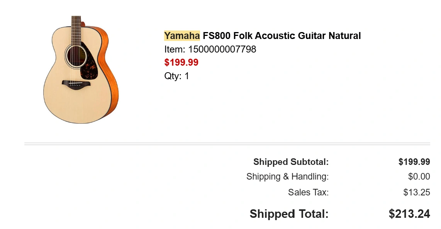Screen dimensions: 441x229
Task: Click the $213.24 shipped total amount
Action: [409, 214]
